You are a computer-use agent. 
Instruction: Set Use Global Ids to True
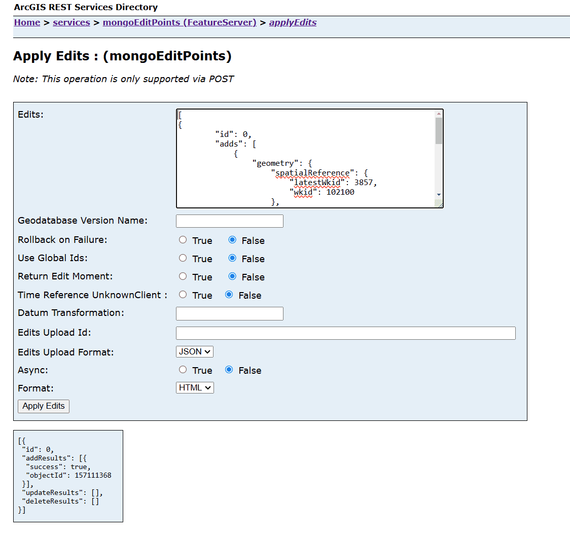(183, 258)
